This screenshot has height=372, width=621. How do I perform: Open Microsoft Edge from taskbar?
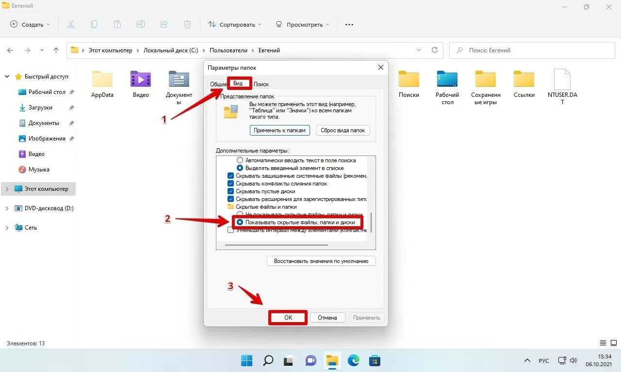(353, 360)
